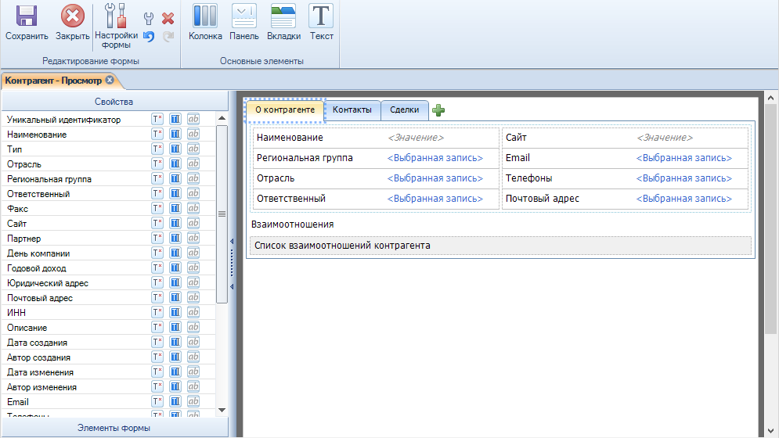Image resolution: width=779 pixels, height=438 pixels.
Task: Click <Выбранная запись> link for Телефоны
Action: tap(684, 178)
